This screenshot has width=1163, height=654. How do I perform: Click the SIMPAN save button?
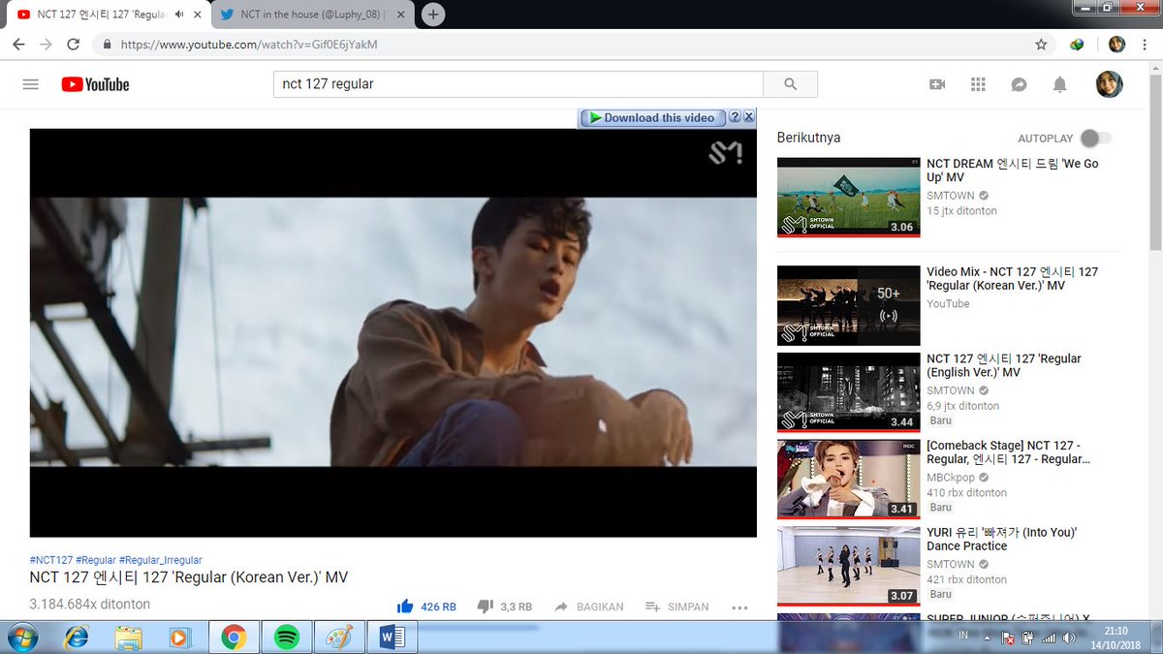pyautogui.click(x=676, y=607)
